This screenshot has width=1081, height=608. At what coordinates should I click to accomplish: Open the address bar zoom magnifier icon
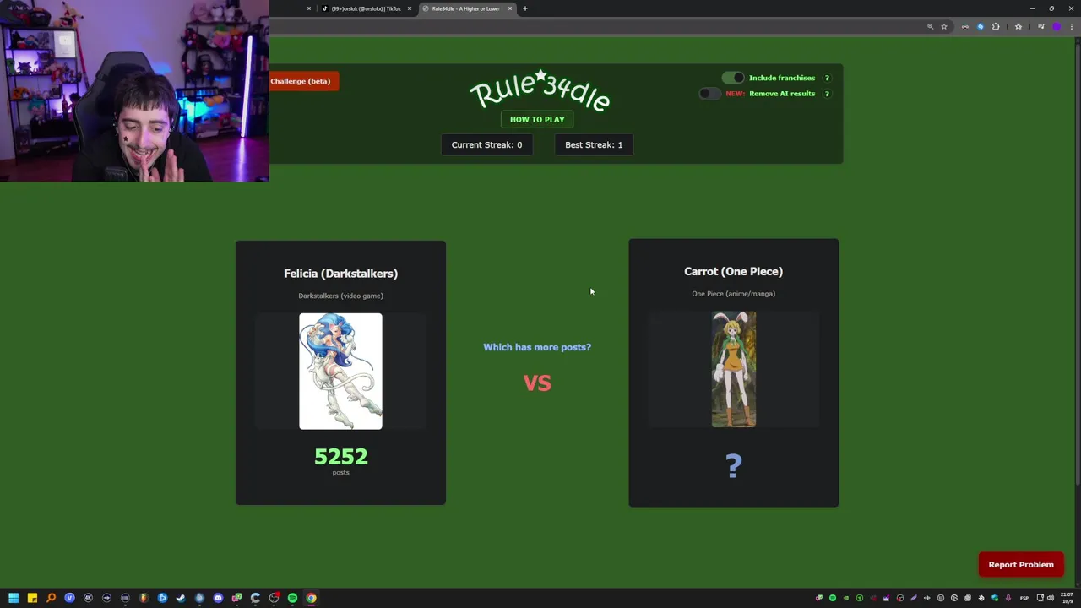(931, 27)
